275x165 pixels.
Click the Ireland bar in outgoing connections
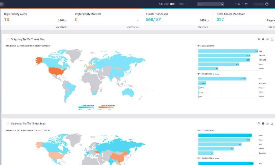point(219,64)
